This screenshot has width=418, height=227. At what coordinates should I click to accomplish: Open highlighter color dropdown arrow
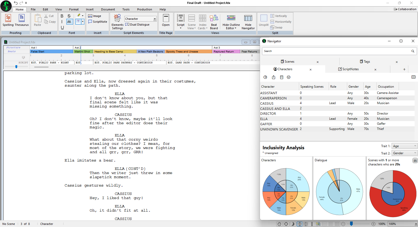83,16
